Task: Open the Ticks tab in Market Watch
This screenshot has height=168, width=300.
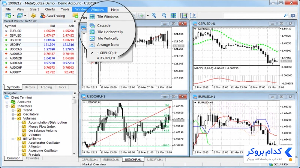Action: (62, 87)
